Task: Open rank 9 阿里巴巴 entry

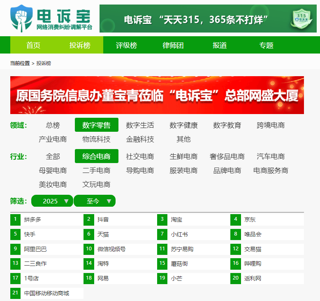Action: coord(47,249)
